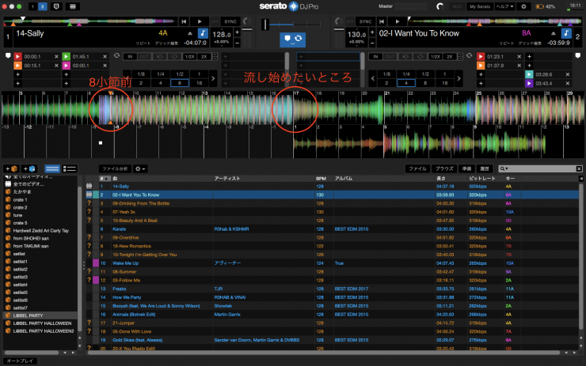Click the center blue sync lock button

coord(293,39)
